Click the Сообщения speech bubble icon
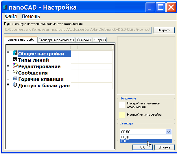The width and height of the screenshot is (177, 154). coord(15,72)
